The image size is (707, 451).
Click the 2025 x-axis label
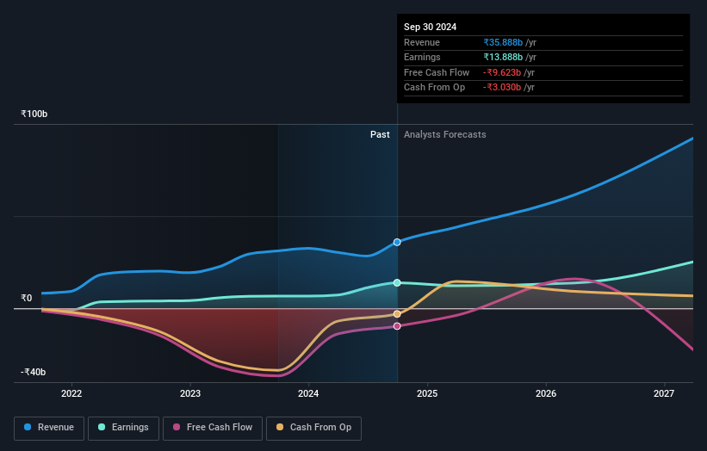coord(427,393)
